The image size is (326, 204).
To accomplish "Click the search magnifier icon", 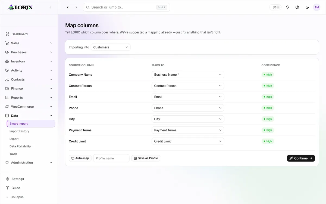I will pos(88,7).
